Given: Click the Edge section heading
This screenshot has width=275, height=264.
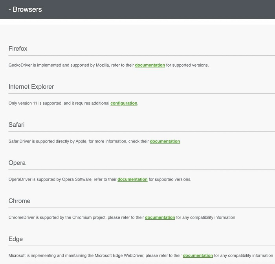Looking at the screenshot, I should pos(16,239).
